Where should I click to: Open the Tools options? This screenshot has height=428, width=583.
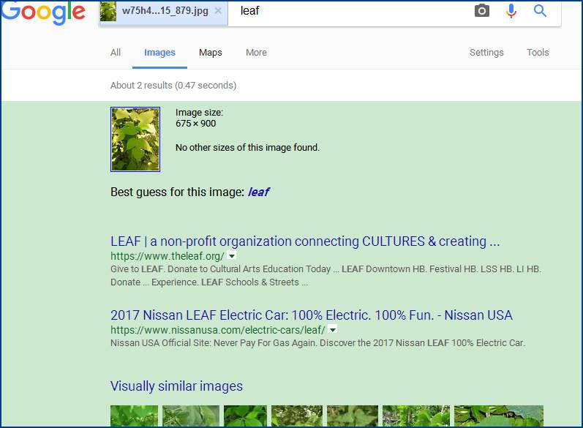(x=538, y=53)
